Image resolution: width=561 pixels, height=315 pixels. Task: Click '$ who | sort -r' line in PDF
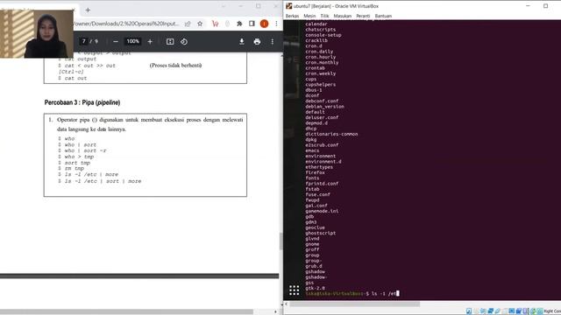pos(82,150)
